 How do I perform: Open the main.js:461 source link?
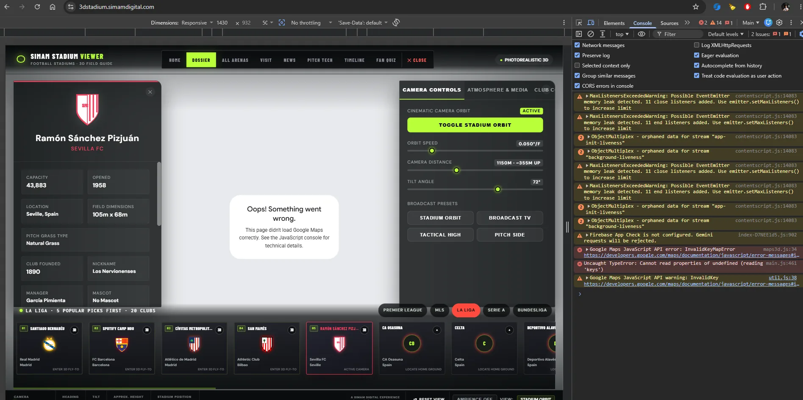781,263
